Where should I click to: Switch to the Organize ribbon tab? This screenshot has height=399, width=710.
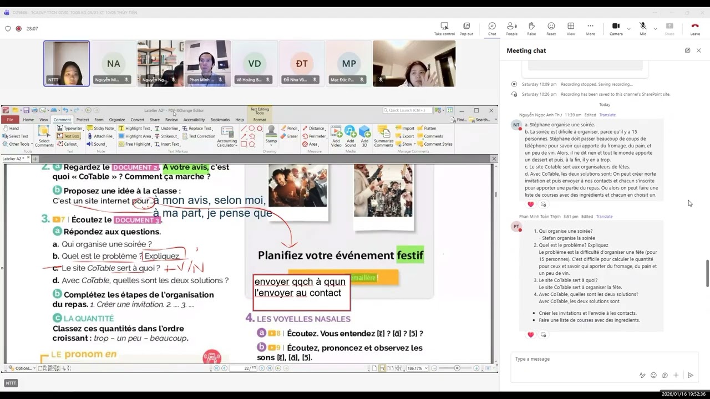pyautogui.click(x=117, y=120)
